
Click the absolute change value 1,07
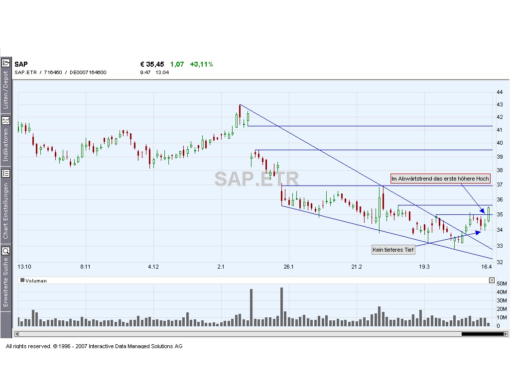(x=177, y=64)
